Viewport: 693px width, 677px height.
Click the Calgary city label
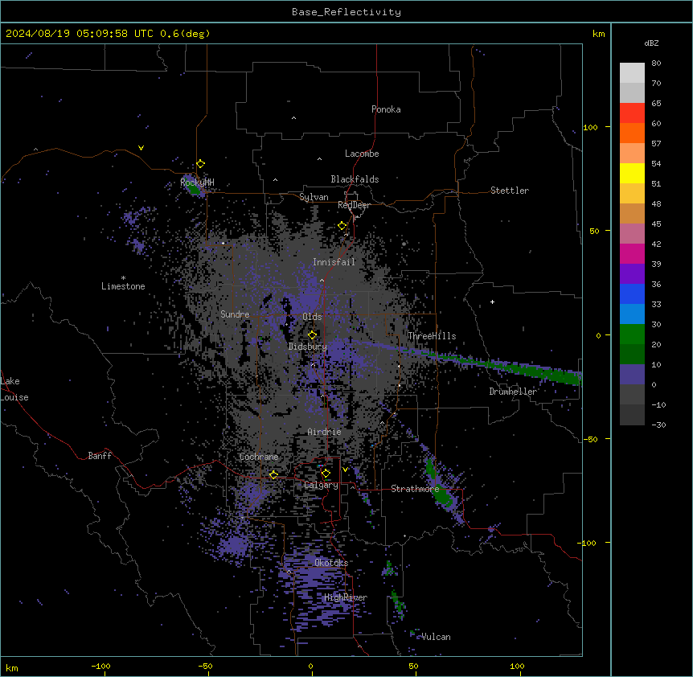(322, 485)
